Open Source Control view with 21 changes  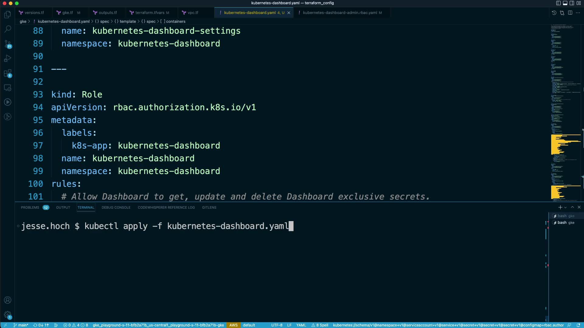(x=8, y=44)
